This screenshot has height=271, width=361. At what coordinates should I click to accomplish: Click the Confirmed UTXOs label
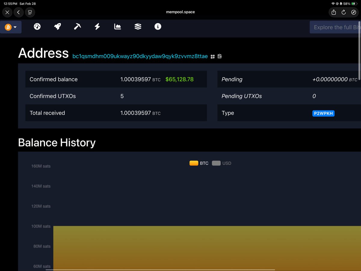click(53, 96)
